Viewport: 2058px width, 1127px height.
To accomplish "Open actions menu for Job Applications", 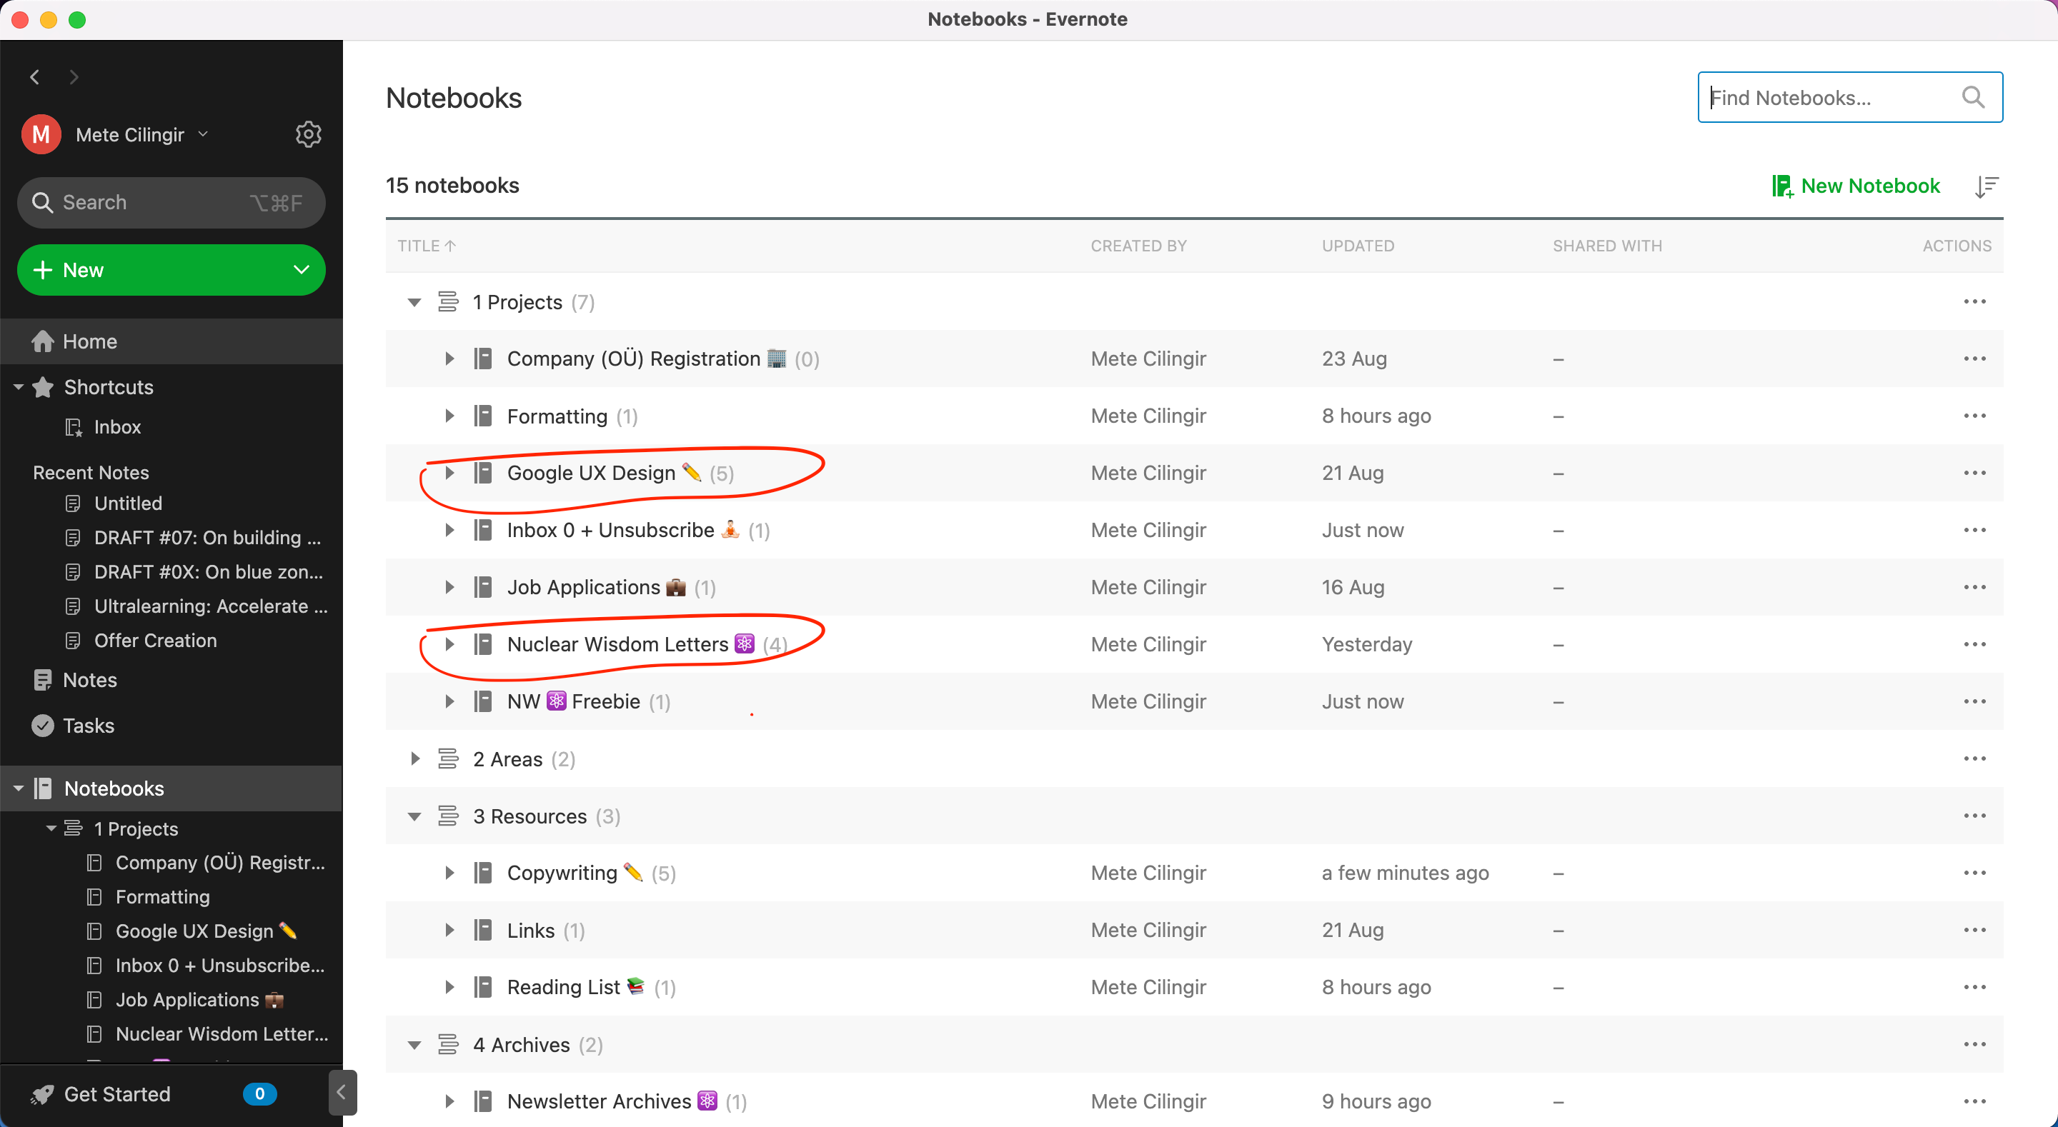I will click(x=1974, y=587).
